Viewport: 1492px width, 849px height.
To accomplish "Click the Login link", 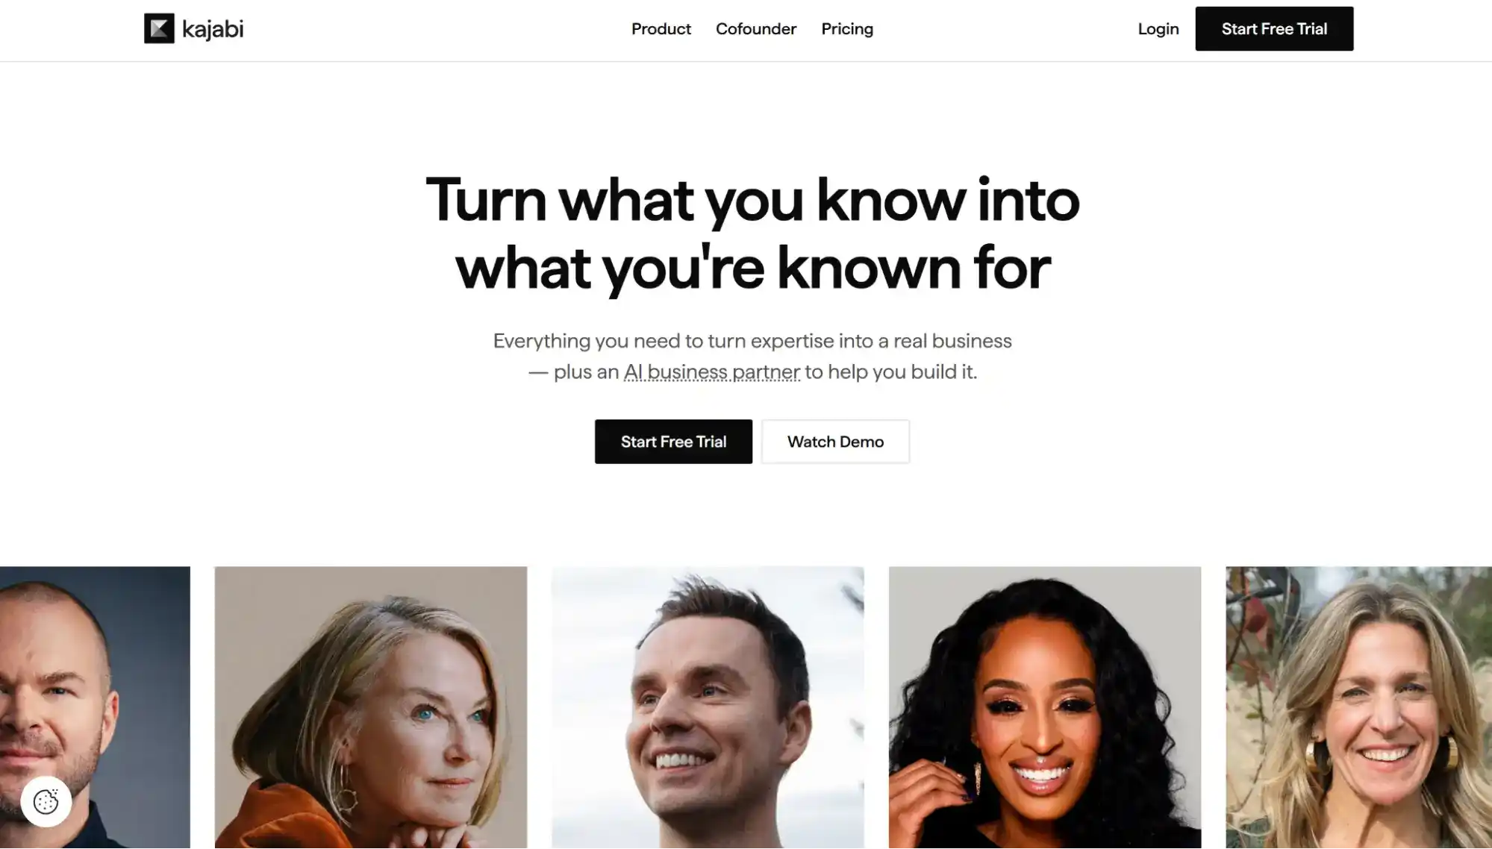I will 1158,29.
